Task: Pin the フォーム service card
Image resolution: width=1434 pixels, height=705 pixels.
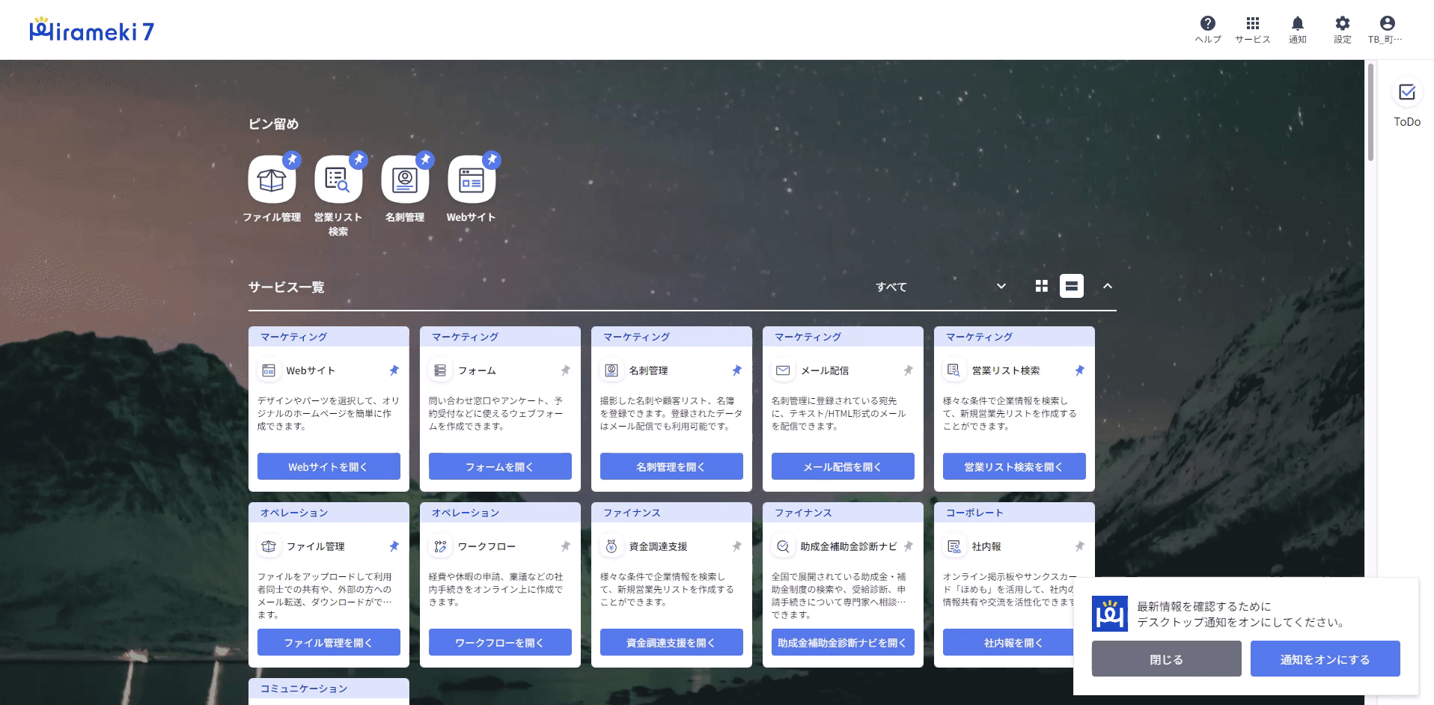Action: (x=566, y=370)
